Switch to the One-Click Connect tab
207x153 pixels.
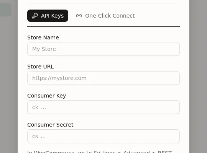tap(105, 16)
